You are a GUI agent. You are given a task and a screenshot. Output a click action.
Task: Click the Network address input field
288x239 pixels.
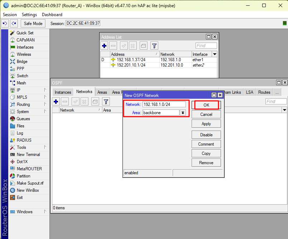(164, 104)
